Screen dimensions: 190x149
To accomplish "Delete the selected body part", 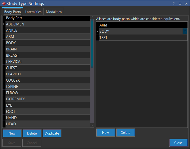I will pos(32,133).
